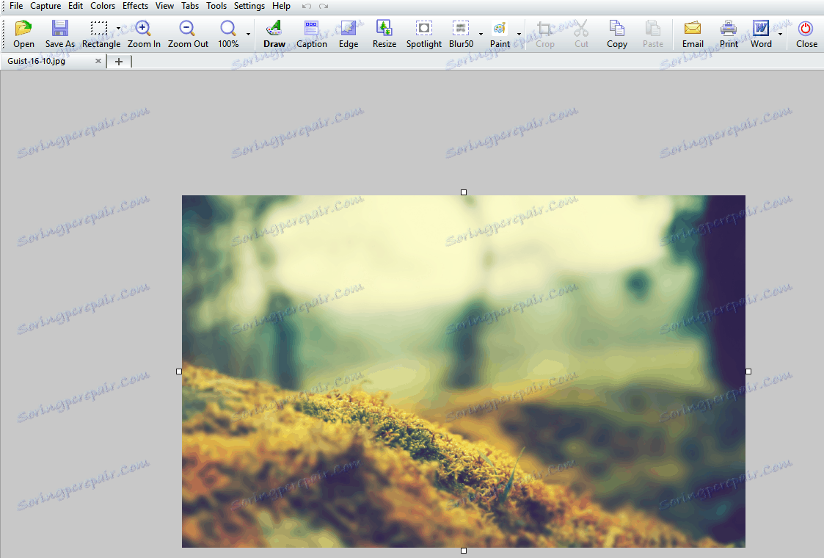The width and height of the screenshot is (824, 558).
Task: Click the left middle resize handle
Action: pos(179,372)
